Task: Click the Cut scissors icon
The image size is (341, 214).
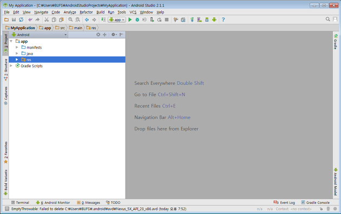Action: tap(47, 20)
